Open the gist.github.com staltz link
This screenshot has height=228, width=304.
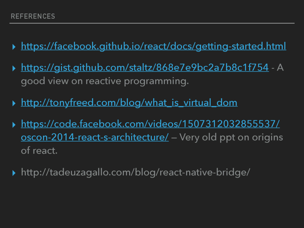(x=145, y=68)
